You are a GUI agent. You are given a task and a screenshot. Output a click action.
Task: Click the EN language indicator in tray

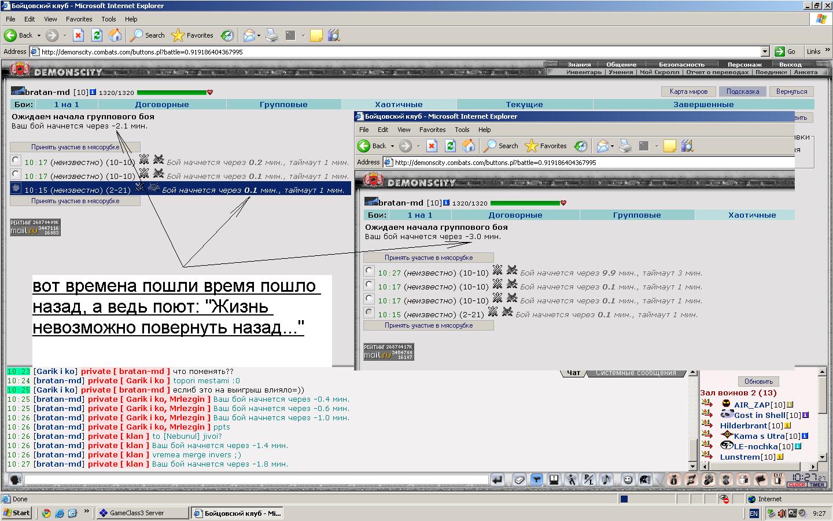coord(753,513)
